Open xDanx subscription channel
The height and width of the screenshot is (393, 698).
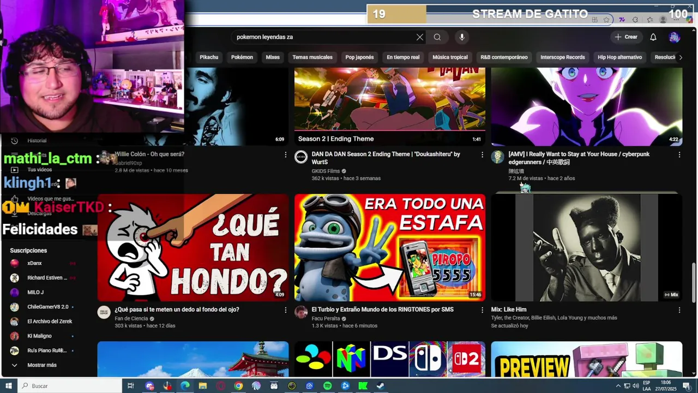coord(42,263)
